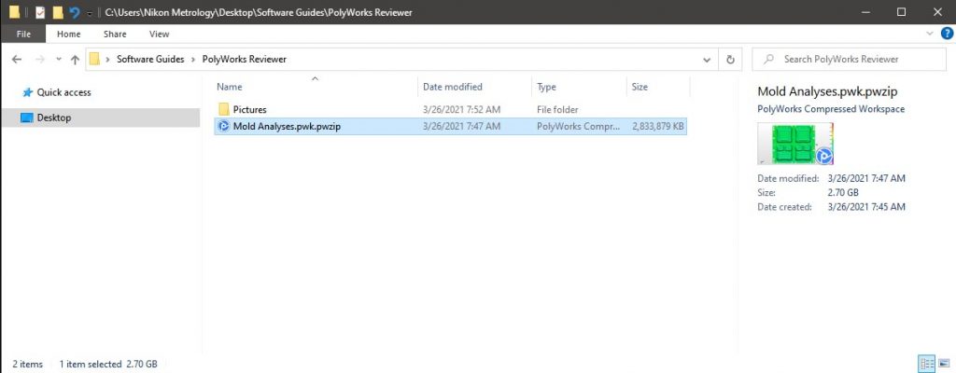Switch to the large thumbnails view layout
956x373 pixels.
pyautogui.click(x=943, y=363)
